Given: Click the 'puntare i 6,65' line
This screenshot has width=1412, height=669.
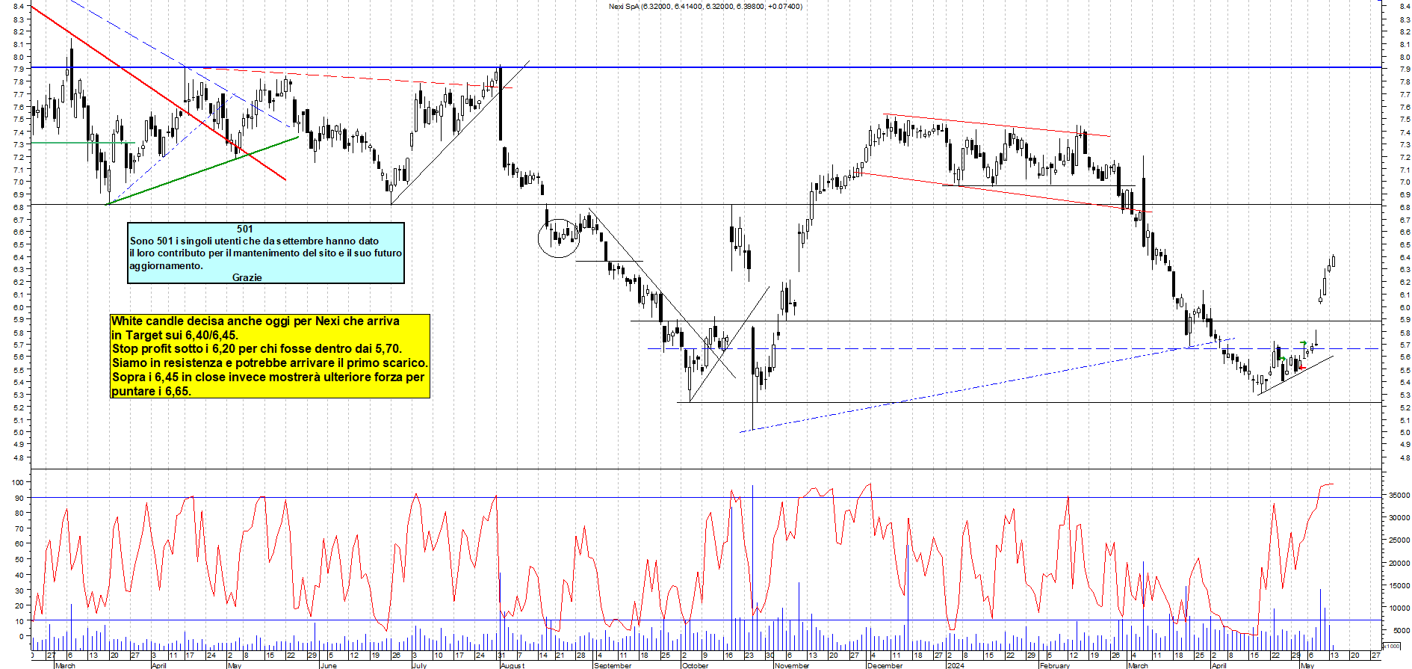Looking at the screenshot, I should (151, 391).
